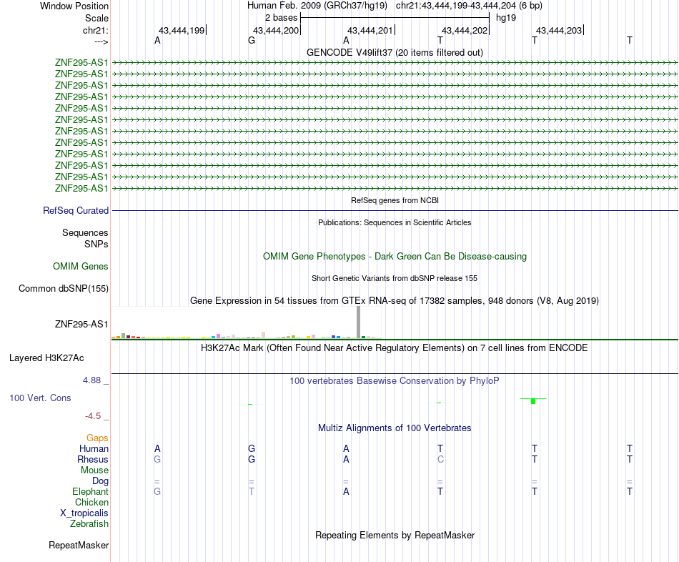Select the Scale track label
Screen dimensions: 679x562
pyautogui.click(x=96, y=18)
